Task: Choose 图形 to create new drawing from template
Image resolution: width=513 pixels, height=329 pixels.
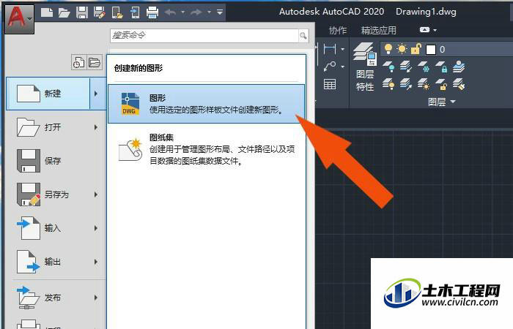Action: pyautogui.click(x=207, y=104)
